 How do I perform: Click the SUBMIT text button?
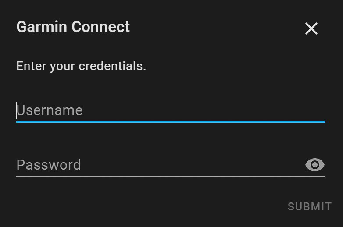click(310, 207)
